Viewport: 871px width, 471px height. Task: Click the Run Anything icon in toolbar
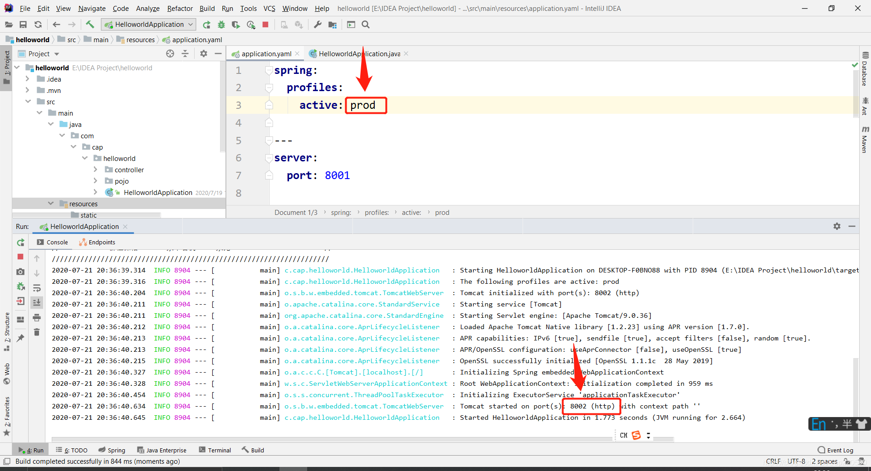[x=351, y=24]
